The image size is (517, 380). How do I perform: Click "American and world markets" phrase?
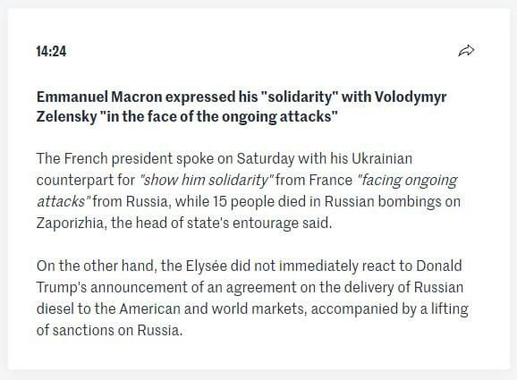point(213,308)
